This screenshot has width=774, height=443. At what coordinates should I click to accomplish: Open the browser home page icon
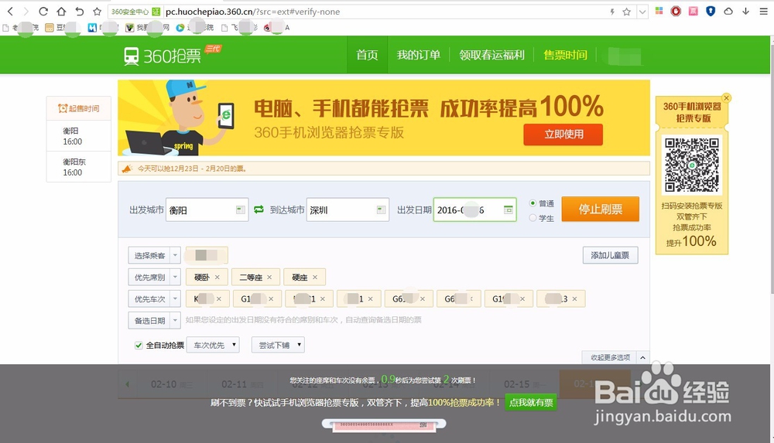click(x=61, y=12)
